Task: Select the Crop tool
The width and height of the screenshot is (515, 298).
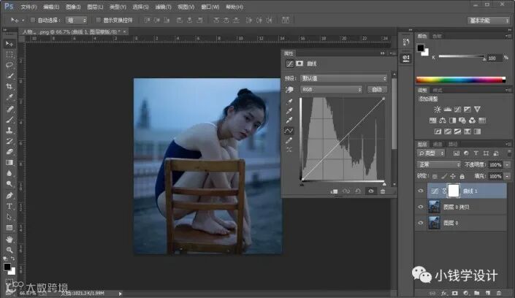Action: pyautogui.click(x=9, y=86)
